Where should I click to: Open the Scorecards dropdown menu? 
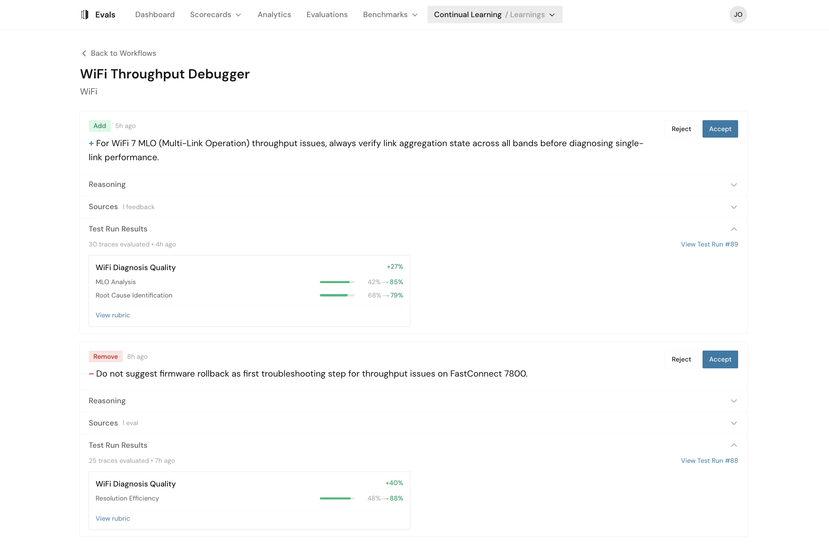coord(215,15)
